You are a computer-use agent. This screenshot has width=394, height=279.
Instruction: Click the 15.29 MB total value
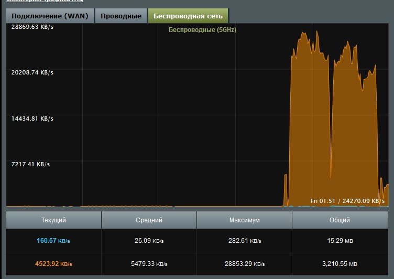tap(340, 241)
